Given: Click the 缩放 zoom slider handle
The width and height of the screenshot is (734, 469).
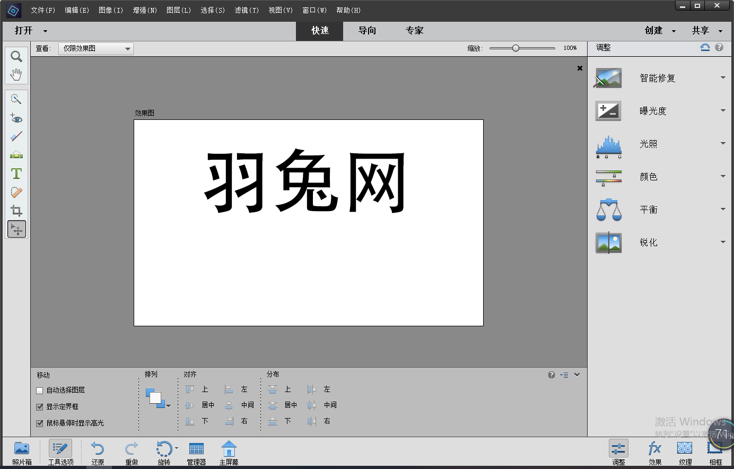Looking at the screenshot, I should [515, 48].
